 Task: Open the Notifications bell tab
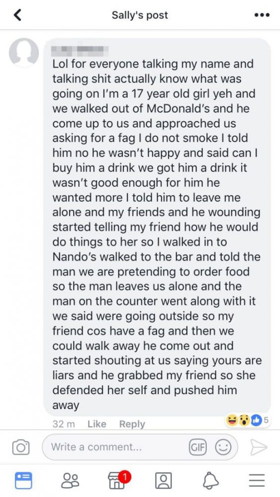211,481
